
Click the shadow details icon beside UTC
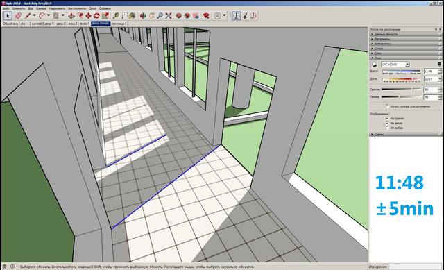click(439, 65)
